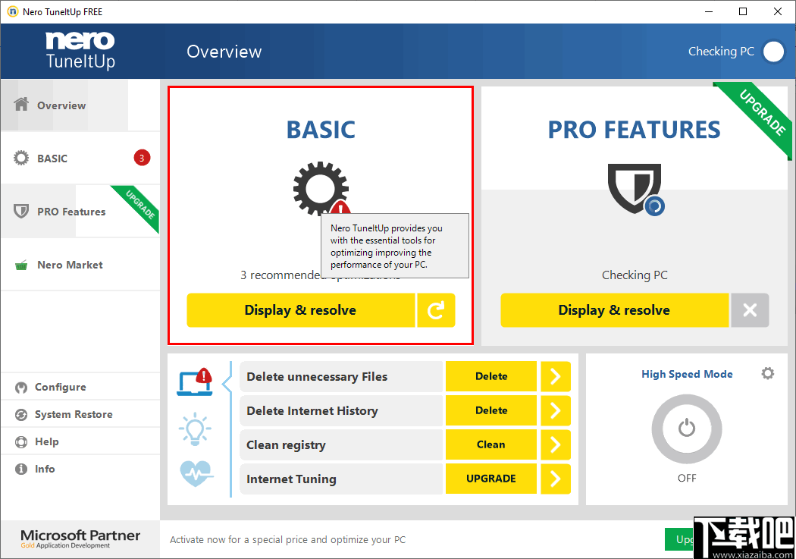Click the BASIC gear icon in sidebar
Viewport: 796px width, 559px height.
click(x=21, y=158)
